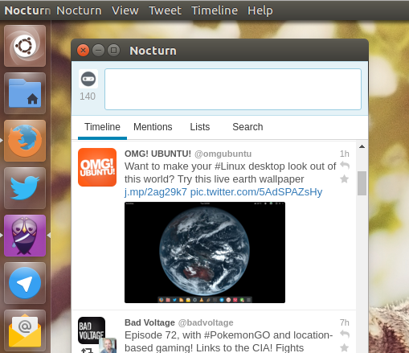Click the #PokemonGO hashtag

point(237,335)
